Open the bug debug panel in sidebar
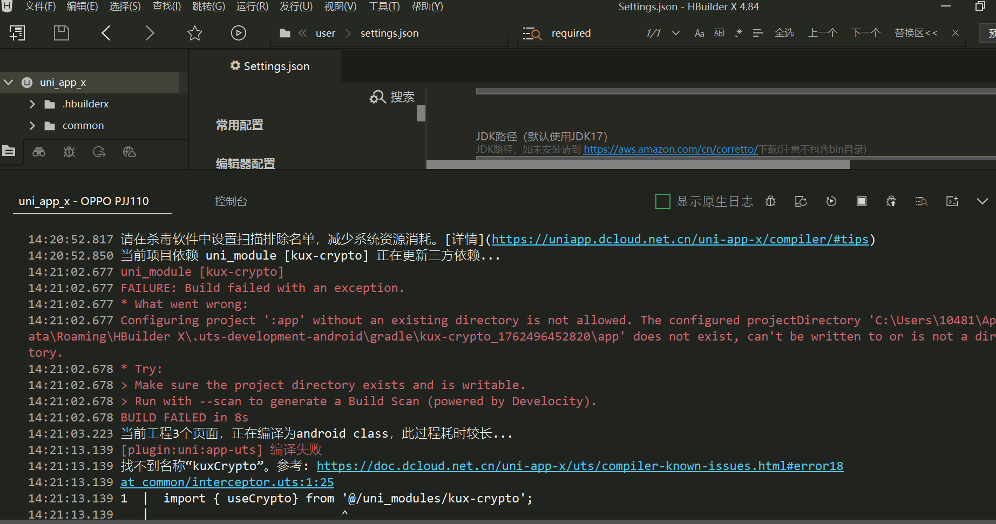The width and height of the screenshot is (996, 524). click(69, 152)
